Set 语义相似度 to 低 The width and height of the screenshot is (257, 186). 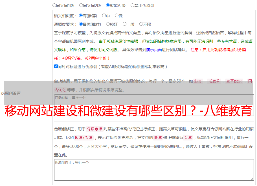click(117, 16)
